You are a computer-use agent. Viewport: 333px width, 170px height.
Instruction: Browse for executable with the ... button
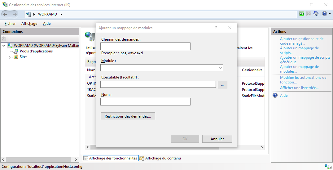[x=222, y=84]
